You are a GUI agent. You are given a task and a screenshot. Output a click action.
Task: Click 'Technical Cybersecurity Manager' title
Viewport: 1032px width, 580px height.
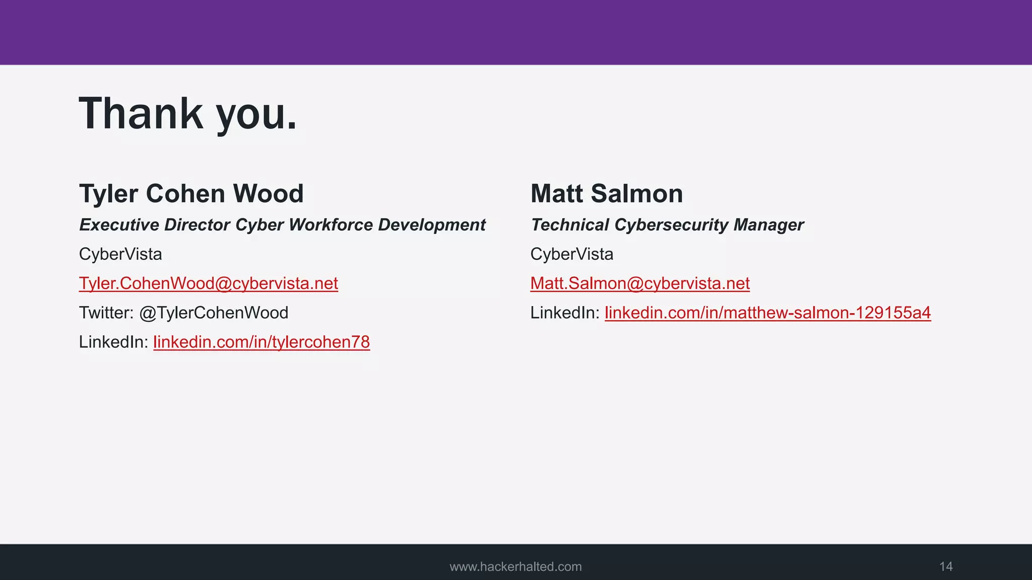[667, 225]
